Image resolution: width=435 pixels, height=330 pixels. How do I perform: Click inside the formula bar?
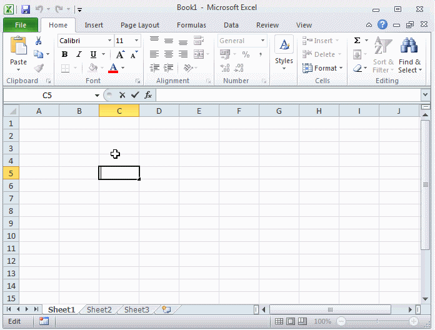coord(287,95)
